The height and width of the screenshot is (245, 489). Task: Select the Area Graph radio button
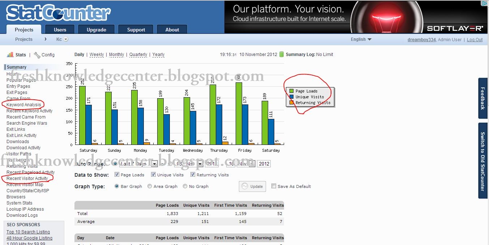tap(150, 186)
